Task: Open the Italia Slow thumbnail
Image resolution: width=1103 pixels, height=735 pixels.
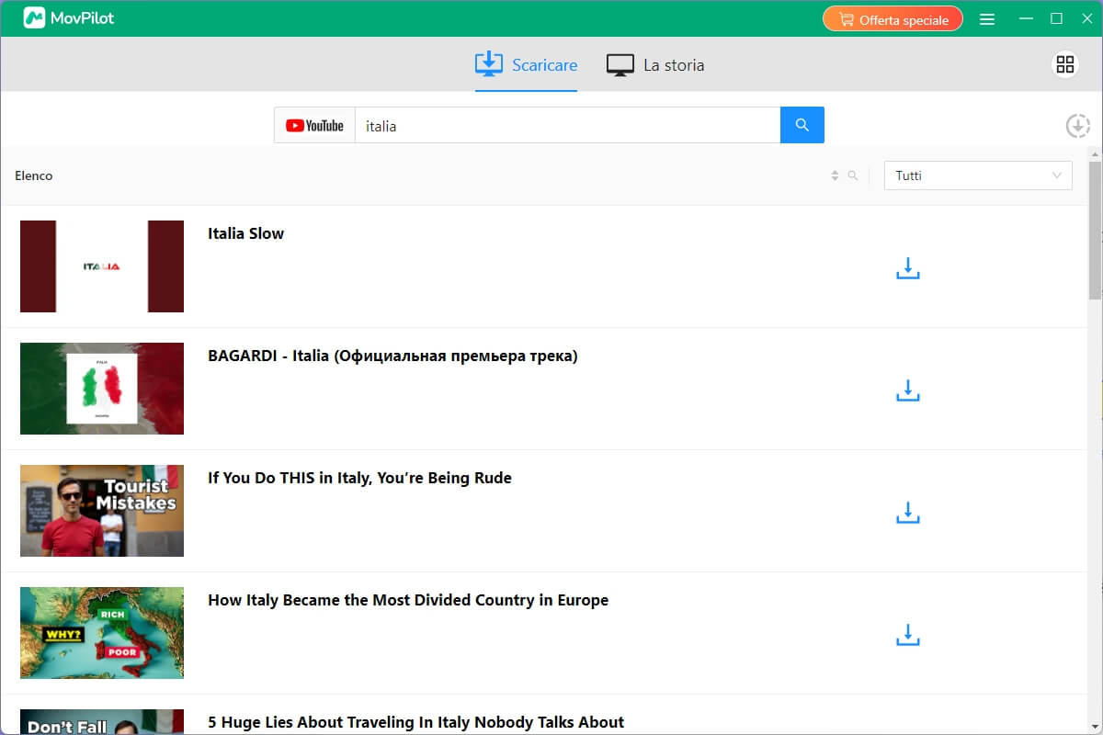Action: [x=102, y=266]
